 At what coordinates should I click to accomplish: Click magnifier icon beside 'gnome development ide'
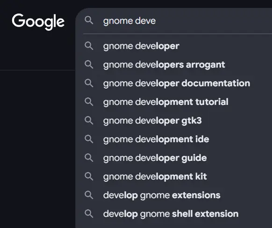coord(89,139)
